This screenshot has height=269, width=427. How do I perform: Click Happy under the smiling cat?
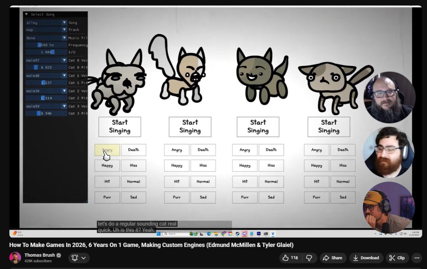(x=245, y=165)
